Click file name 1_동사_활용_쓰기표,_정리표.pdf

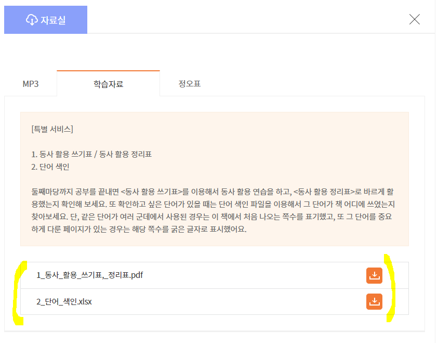pos(90,275)
